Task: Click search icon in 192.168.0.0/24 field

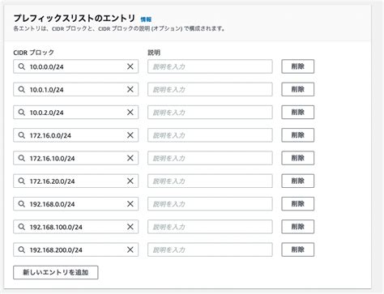Action: pos(22,204)
